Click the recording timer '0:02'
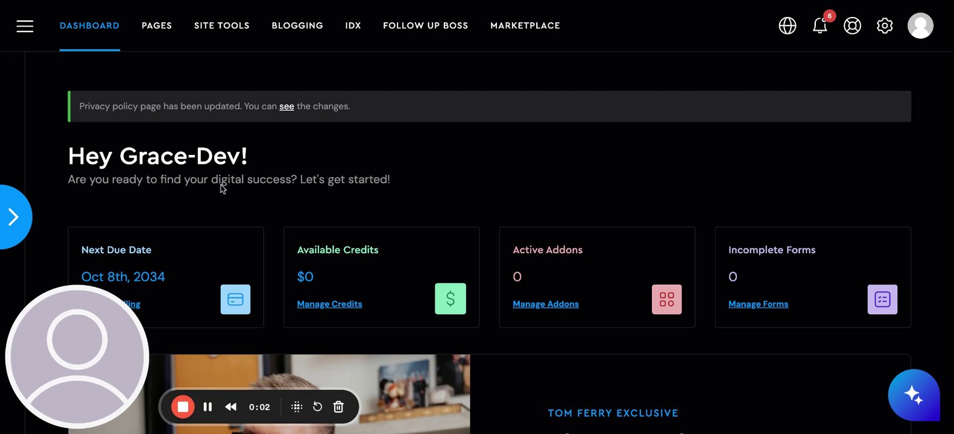 [x=260, y=407]
